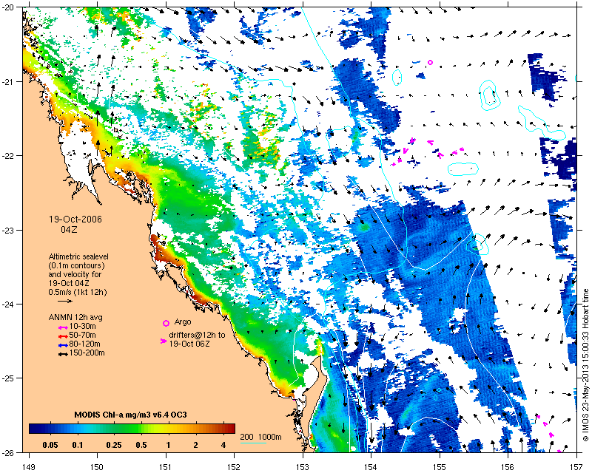The image size is (592, 473).
Task: Click the '154' longitude axis label
Action: tap(371, 467)
